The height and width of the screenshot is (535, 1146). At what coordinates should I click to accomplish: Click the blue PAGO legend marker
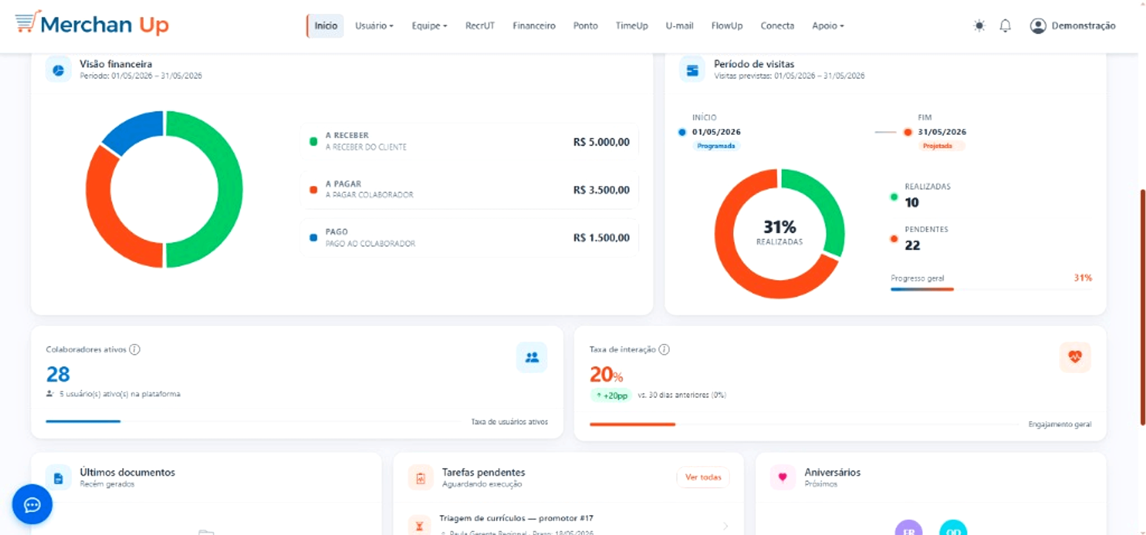(313, 238)
